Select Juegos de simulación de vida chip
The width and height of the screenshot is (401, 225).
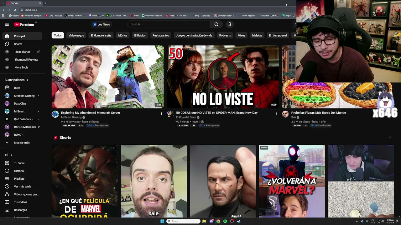coord(194,36)
